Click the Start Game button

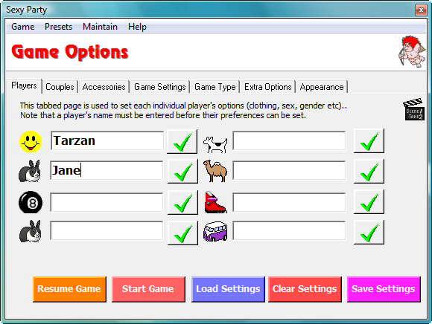pyautogui.click(x=148, y=289)
